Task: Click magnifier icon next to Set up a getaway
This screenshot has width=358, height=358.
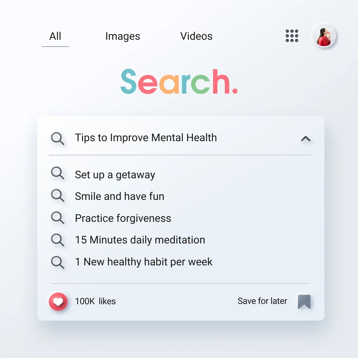Action: (58, 173)
